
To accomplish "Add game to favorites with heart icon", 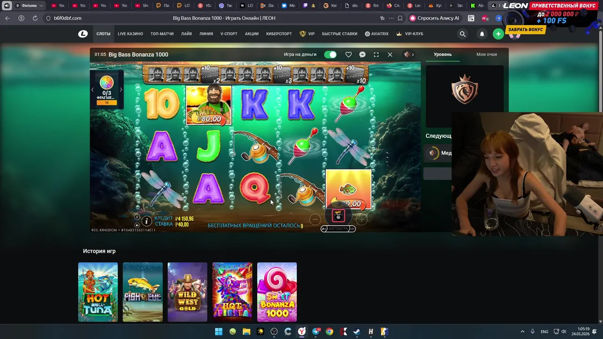I will pos(349,55).
